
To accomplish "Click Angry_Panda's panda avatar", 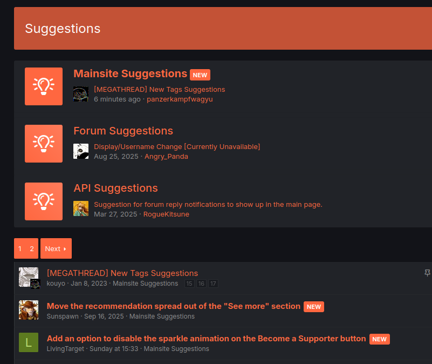I will (x=81, y=151).
